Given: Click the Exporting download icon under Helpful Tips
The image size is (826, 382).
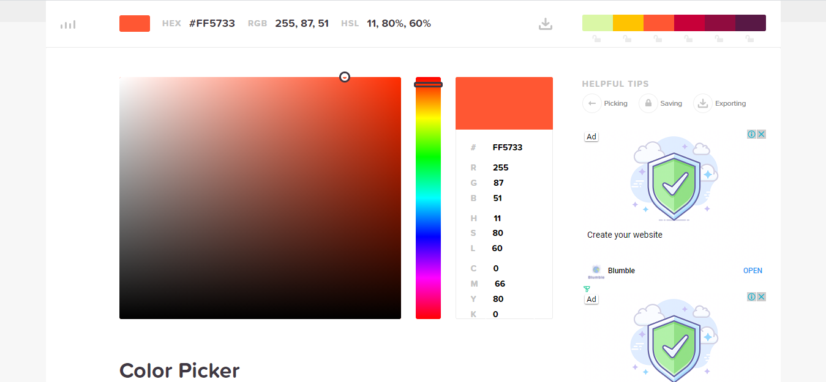Looking at the screenshot, I should coord(702,103).
